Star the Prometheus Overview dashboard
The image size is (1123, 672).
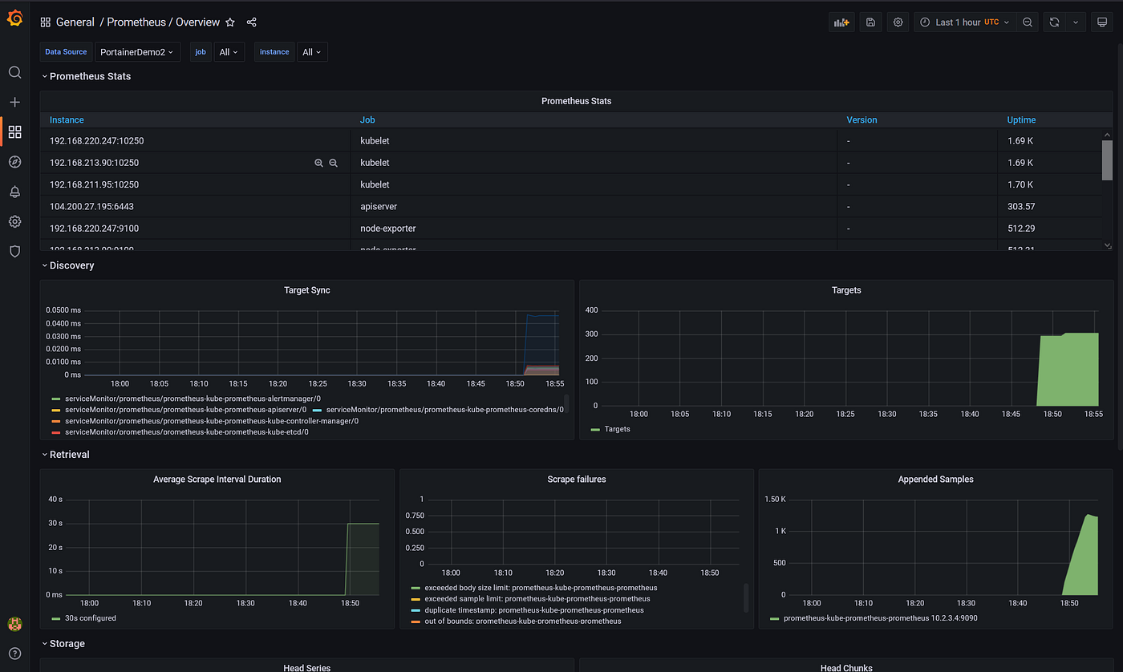230,22
